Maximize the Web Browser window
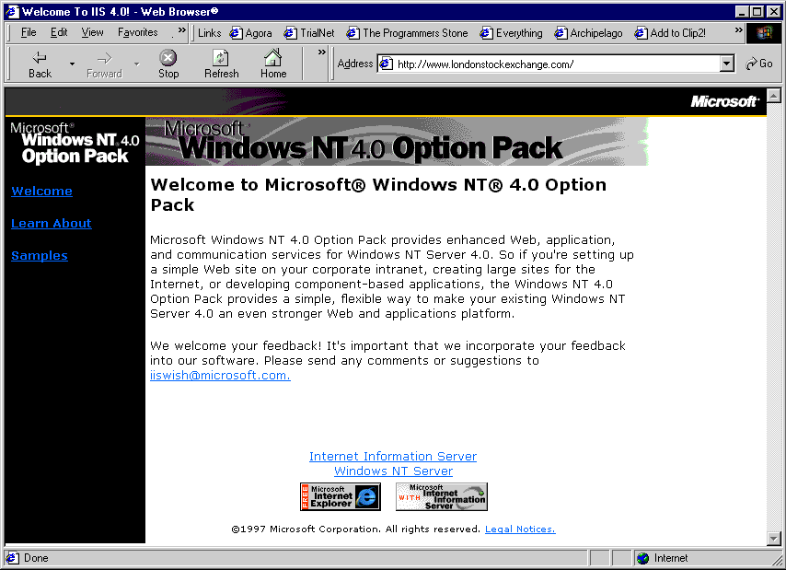The width and height of the screenshot is (786, 570). (x=757, y=12)
